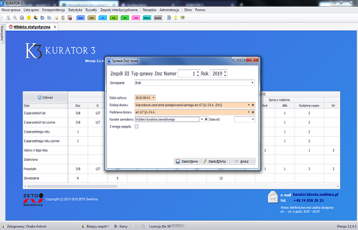This screenshot has height=230, width=358.
Task: Click the notebook icon after Zawk
Action: (169, 18)
